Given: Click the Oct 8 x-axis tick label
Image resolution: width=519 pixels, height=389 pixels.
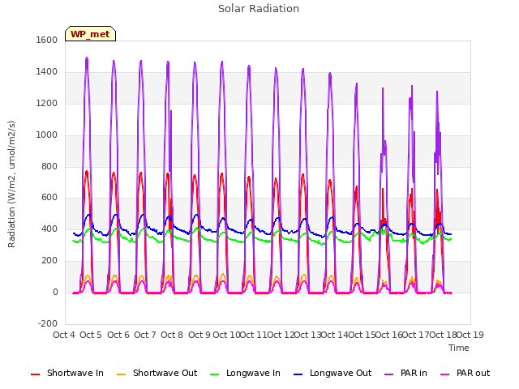Looking at the screenshot, I should click(x=172, y=335).
